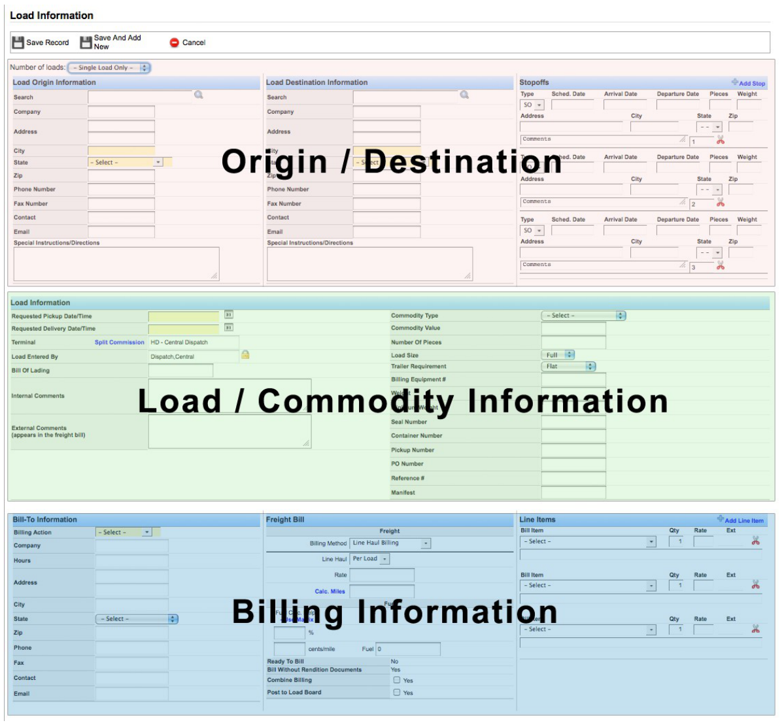Open the Line Haul Per Load dropdown
784x725 pixels.
point(369,559)
